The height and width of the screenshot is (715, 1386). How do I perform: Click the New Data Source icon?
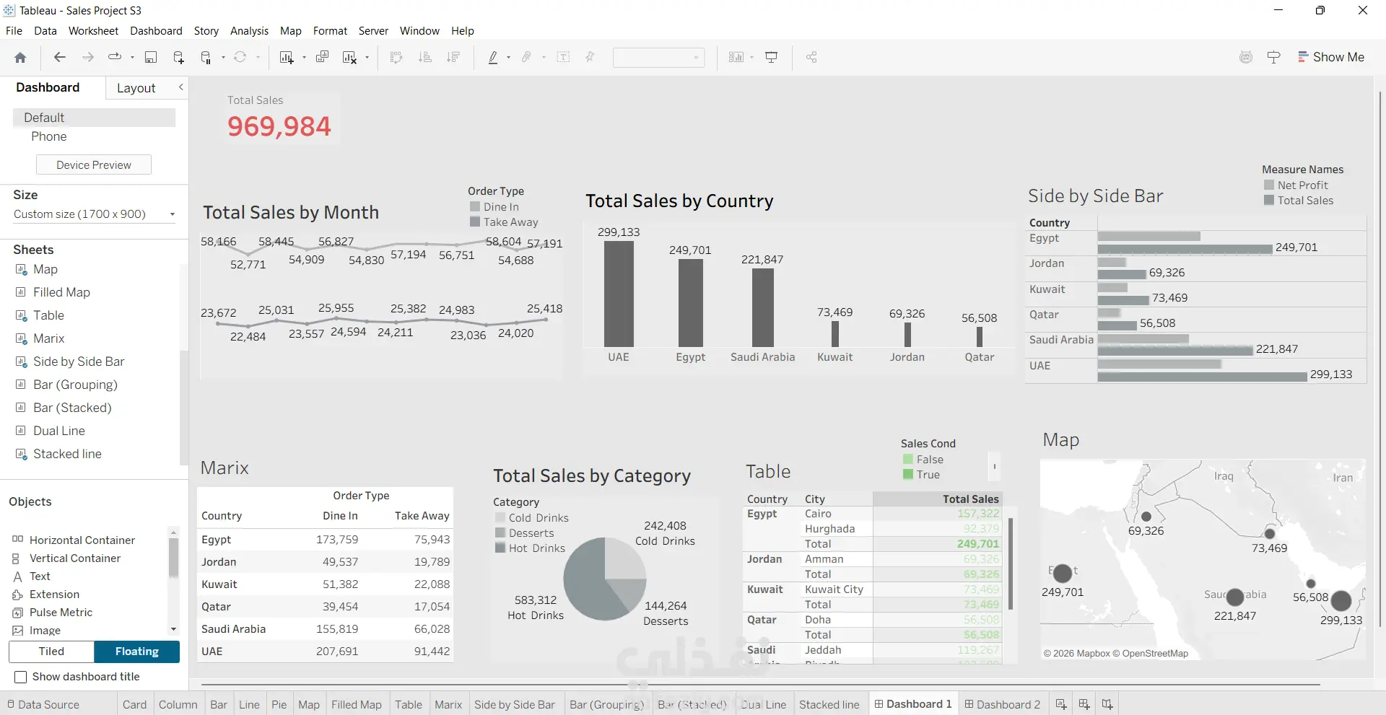click(178, 57)
